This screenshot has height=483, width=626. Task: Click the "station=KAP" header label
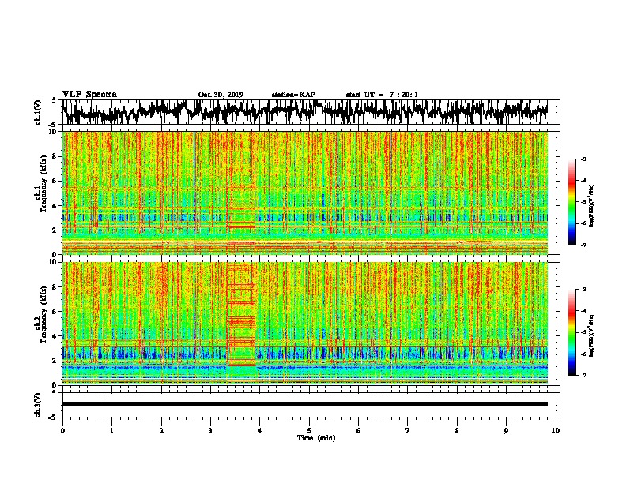293,95
